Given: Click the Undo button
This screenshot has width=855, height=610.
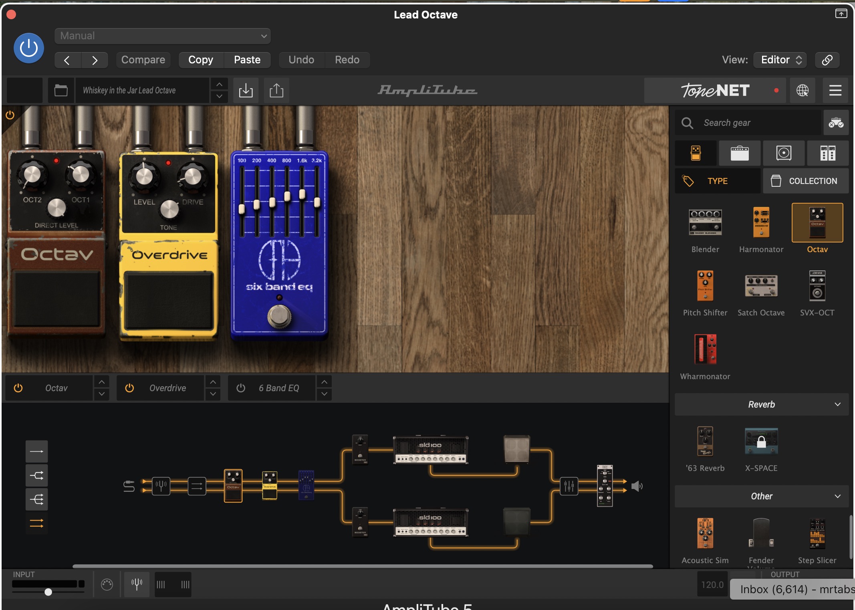Looking at the screenshot, I should 301,60.
